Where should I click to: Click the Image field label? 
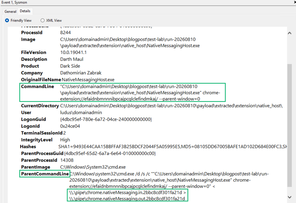28,39
